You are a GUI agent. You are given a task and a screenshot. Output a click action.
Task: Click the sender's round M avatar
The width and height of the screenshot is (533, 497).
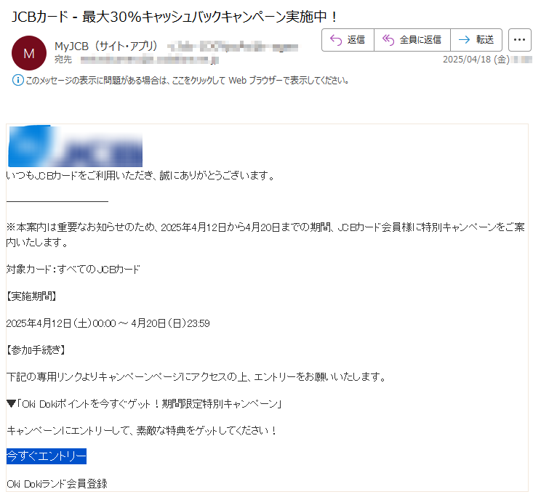pos(29,53)
